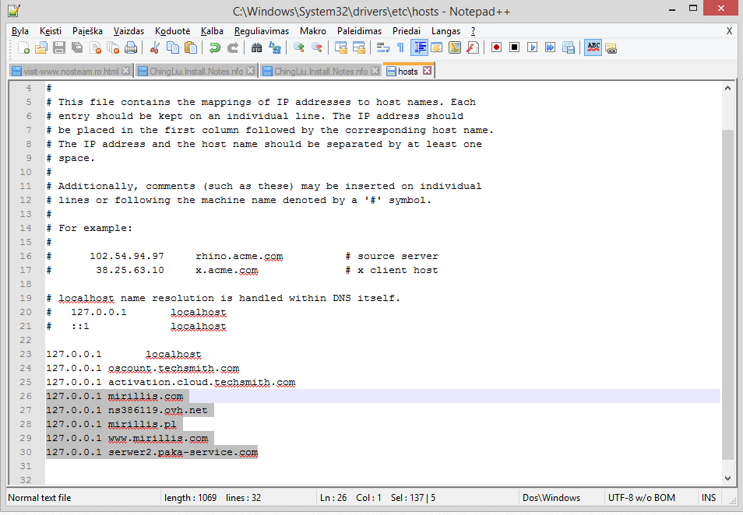Click the user-defined language icon
Viewport: 743px width, 515px height.
pyautogui.click(x=436, y=47)
